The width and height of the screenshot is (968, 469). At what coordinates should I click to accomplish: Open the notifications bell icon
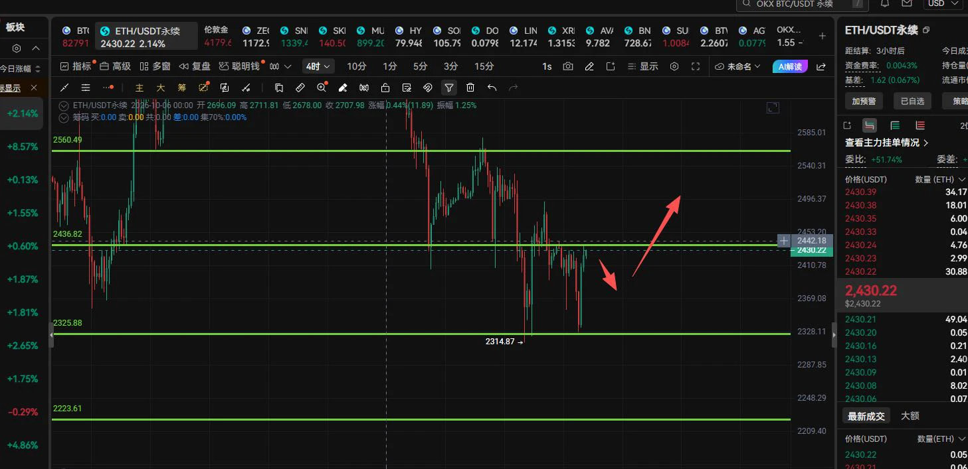(x=885, y=3)
